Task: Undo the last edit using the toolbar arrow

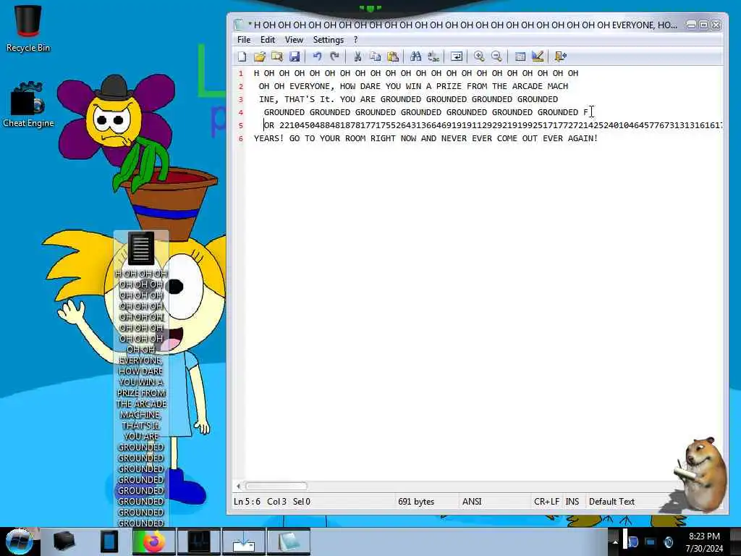Action: coord(317,56)
